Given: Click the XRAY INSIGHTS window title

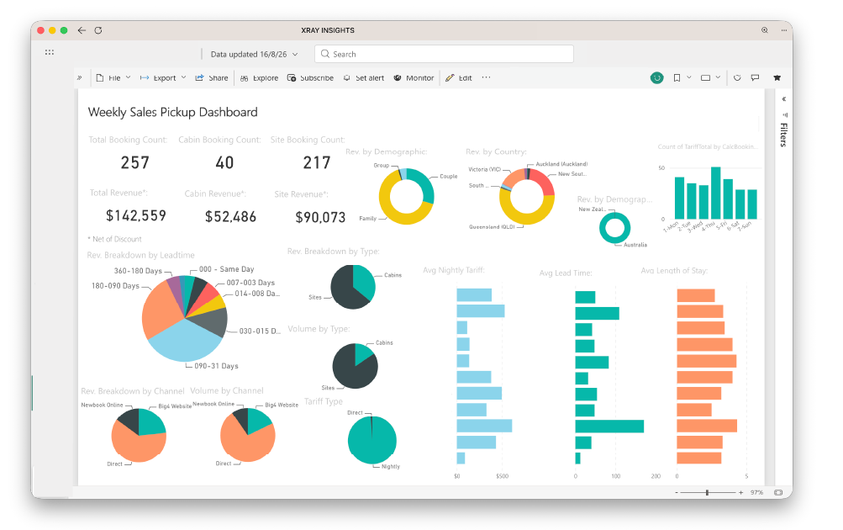Looking at the screenshot, I should pyautogui.click(x=328, y=30).
